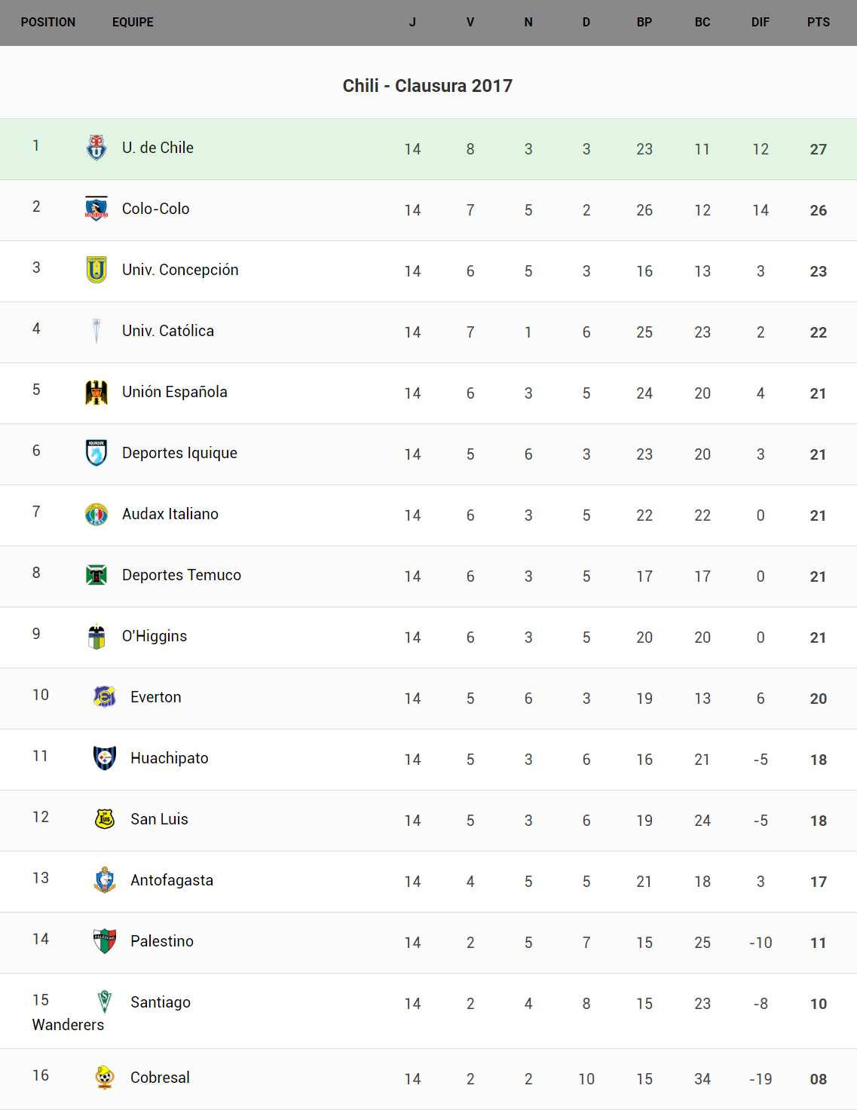This screenshot has height=1110, width=857.
Task: Click the Chili - Clausura 2017 title
Action: [427, 86]
